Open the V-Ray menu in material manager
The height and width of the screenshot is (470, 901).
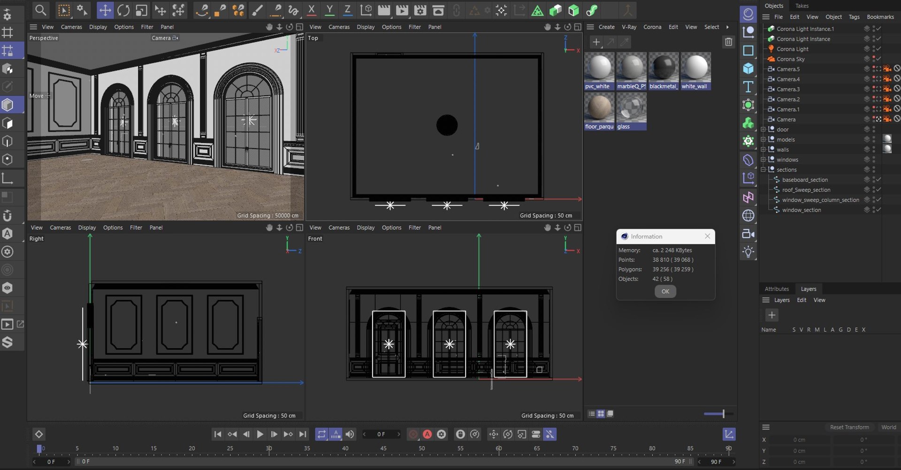pos(629,27)
